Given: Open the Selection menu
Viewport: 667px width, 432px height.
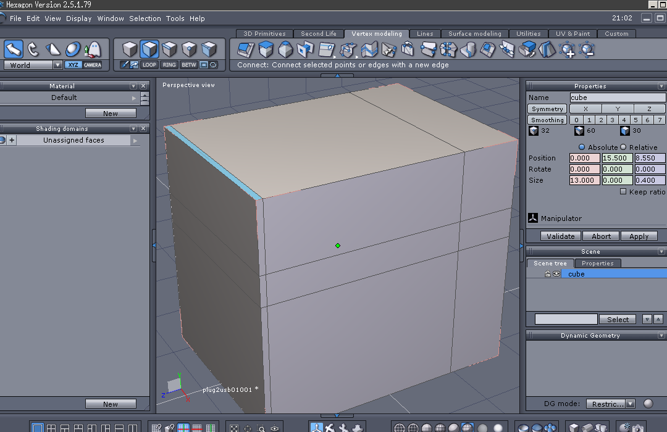Looking at the screenshot, I should pyautogui.click(x=145, y=19).
